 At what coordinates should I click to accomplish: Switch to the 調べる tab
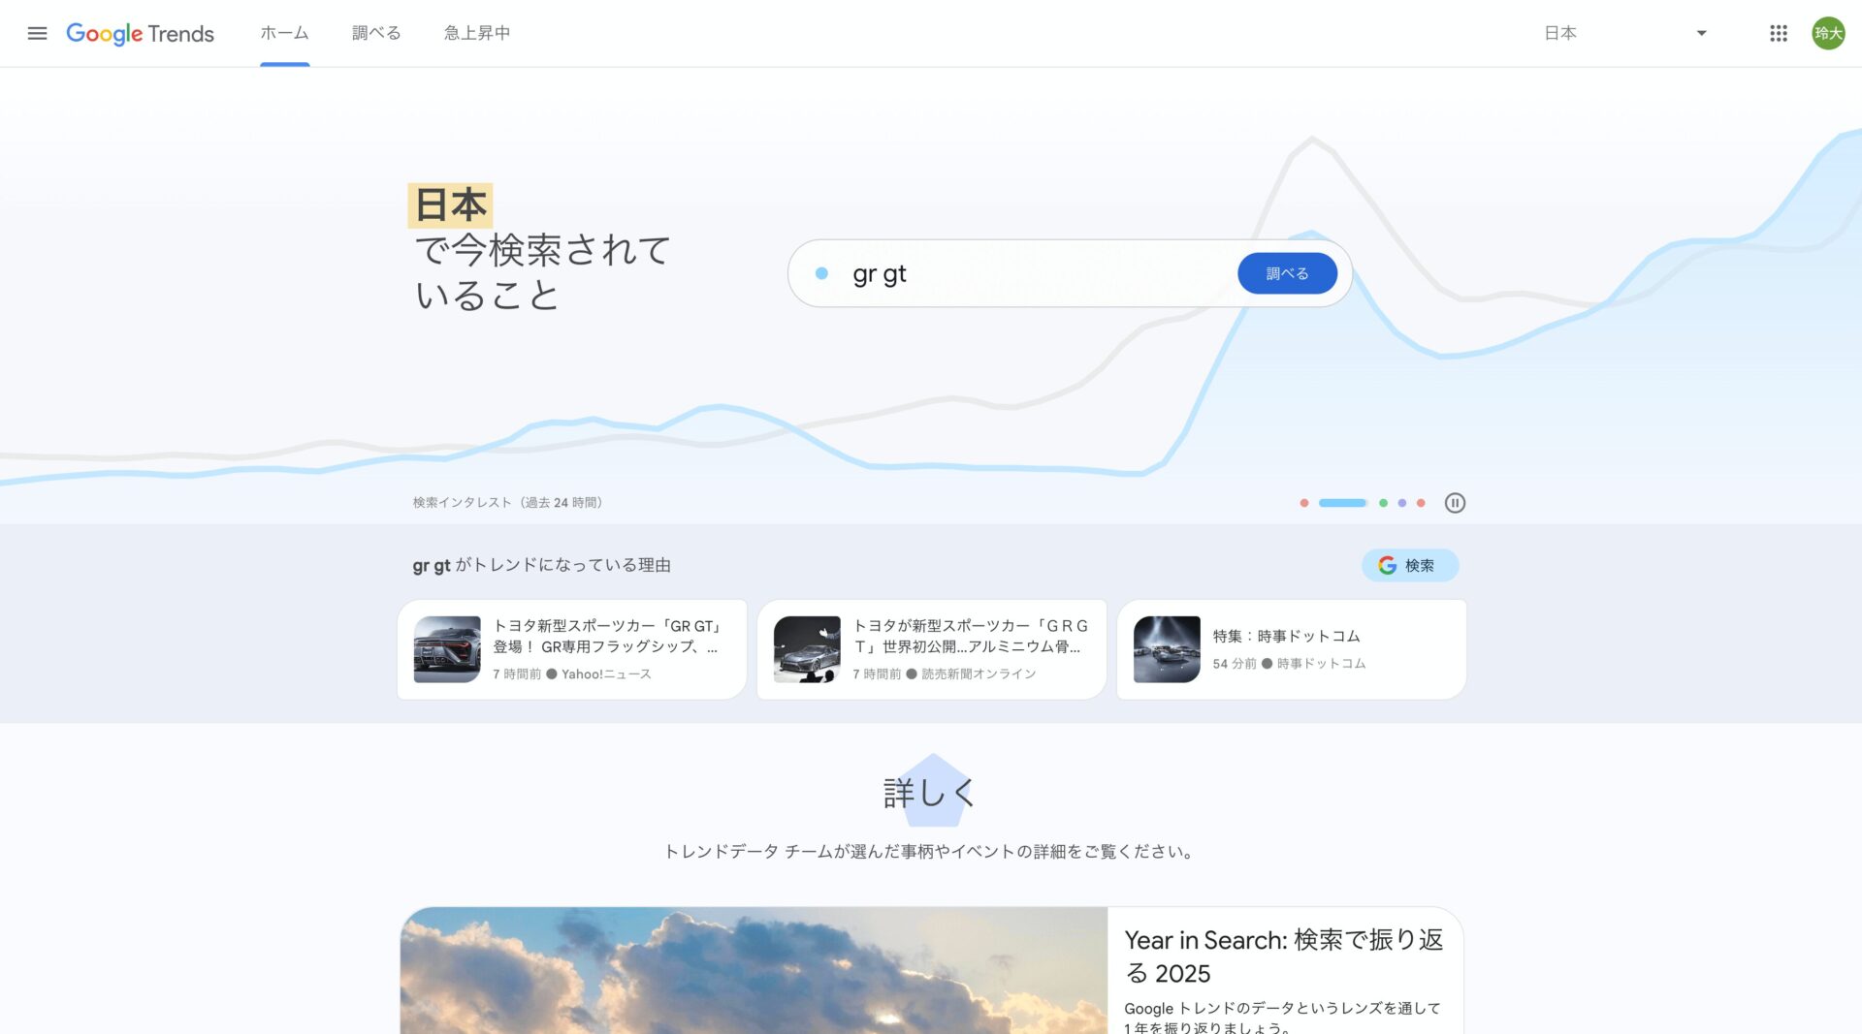click(x=375, y=33)
